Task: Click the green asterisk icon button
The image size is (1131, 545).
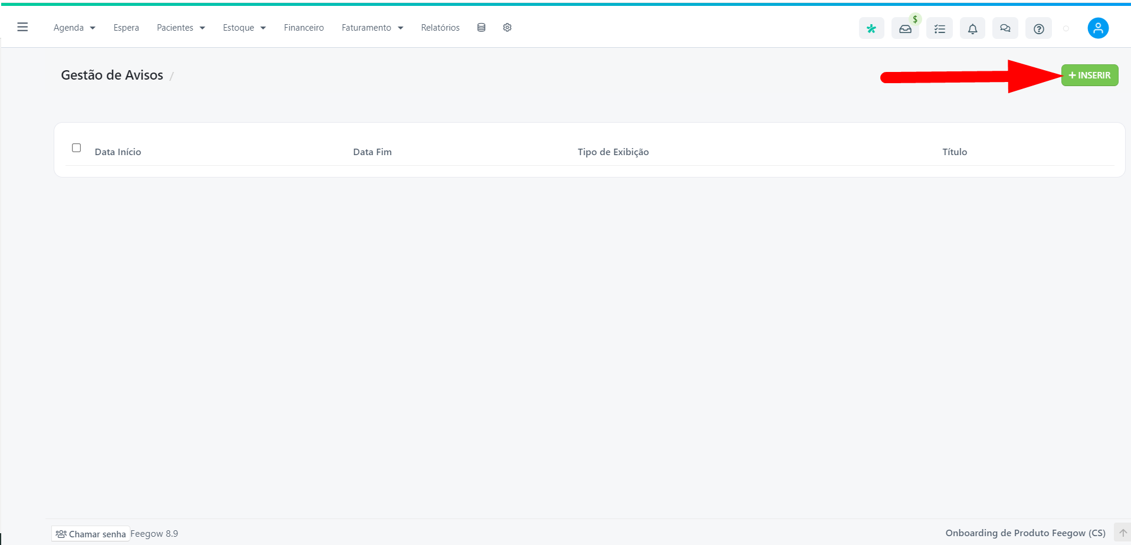Action: coord(871,28)
